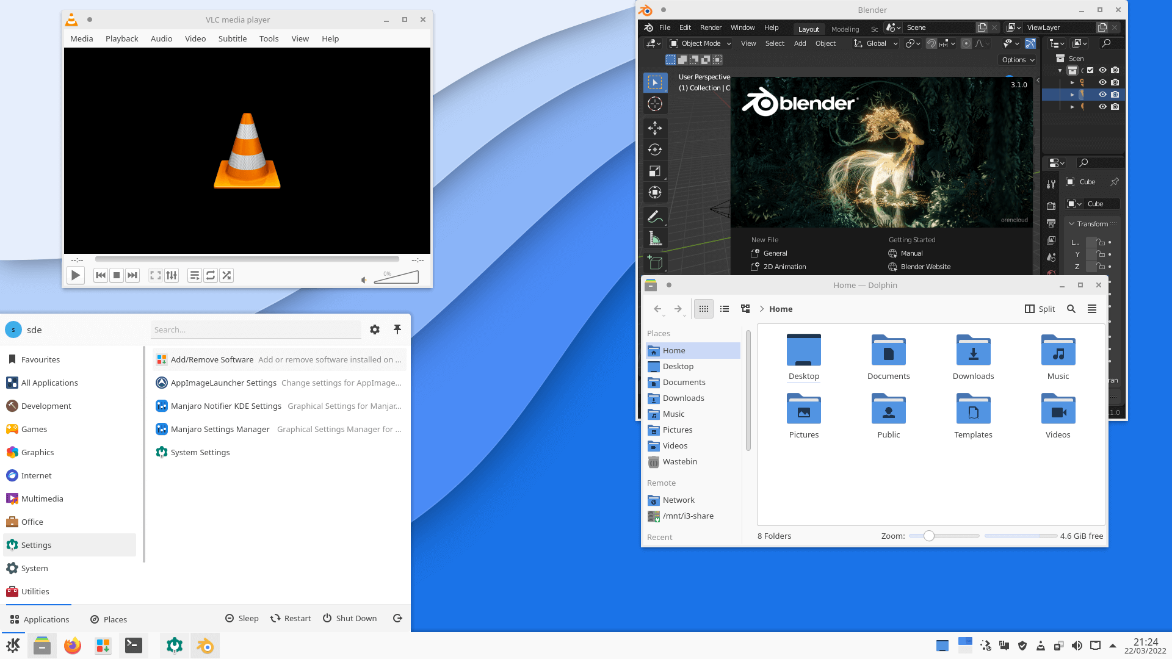The width and height of the screenshot is (1172, 659).
Task: Open Add/Remove Software entry
Action: pos(279,359)
